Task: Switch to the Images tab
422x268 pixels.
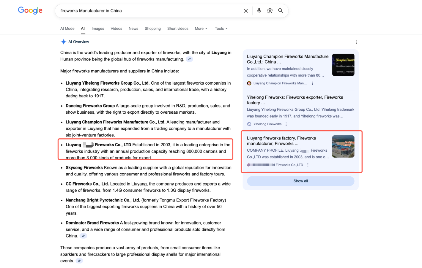Action: (98, 28)
